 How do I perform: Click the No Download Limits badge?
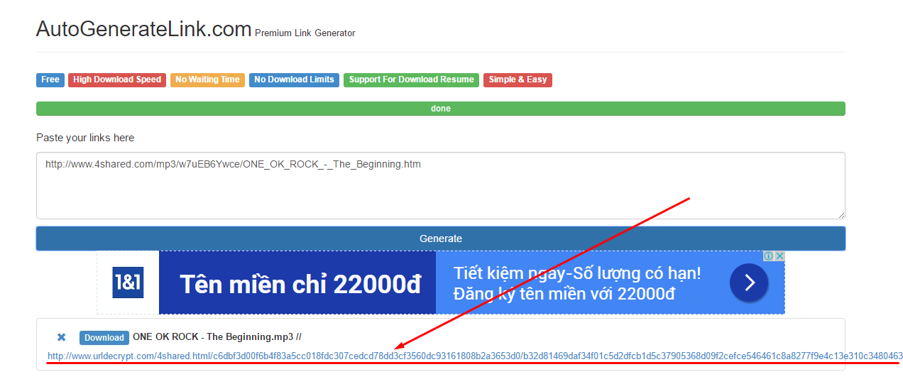294,80
